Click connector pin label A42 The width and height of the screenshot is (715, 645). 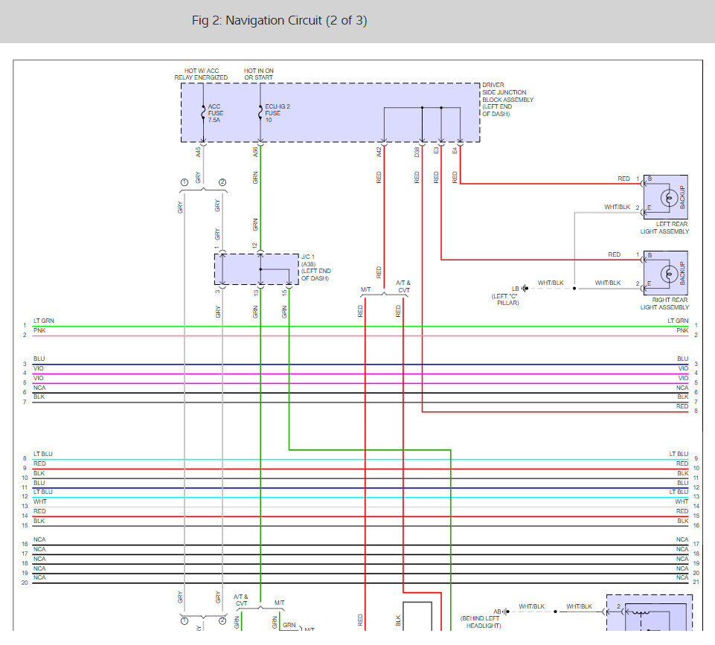[x=379, y=152]
